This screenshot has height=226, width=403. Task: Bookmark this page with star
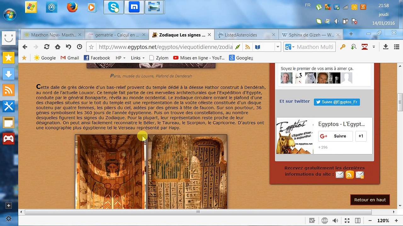coord(91,47)
